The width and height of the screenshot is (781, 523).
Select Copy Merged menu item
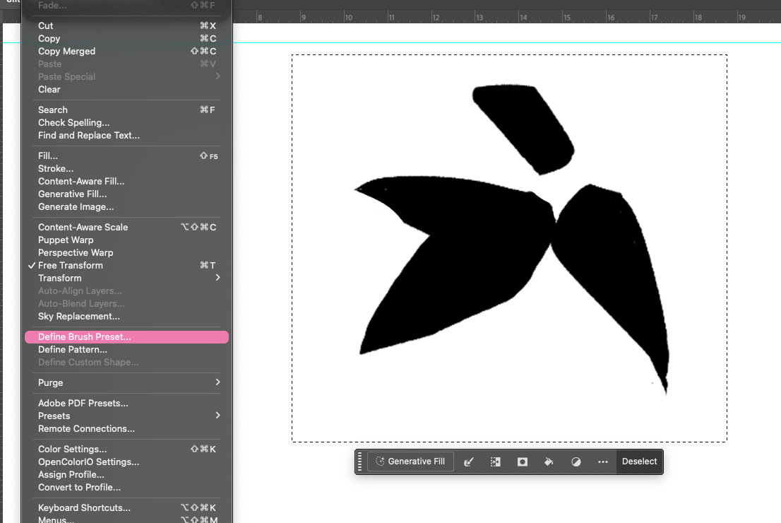coord(126,52)
